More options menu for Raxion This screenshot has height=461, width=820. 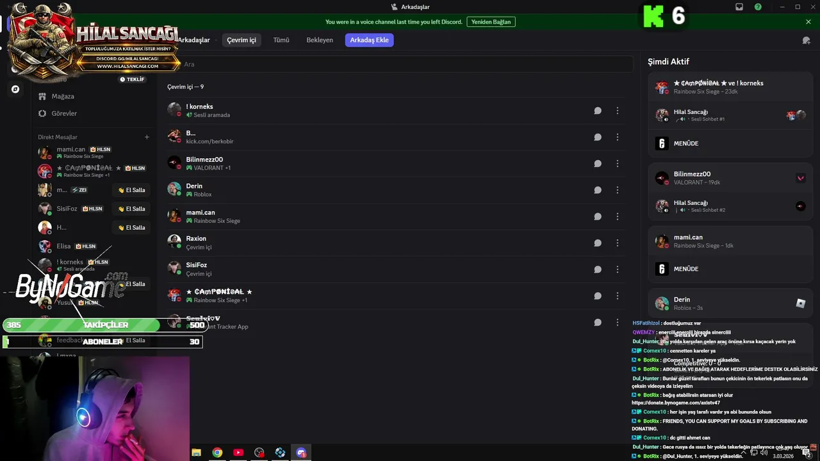tap(618, 243)
